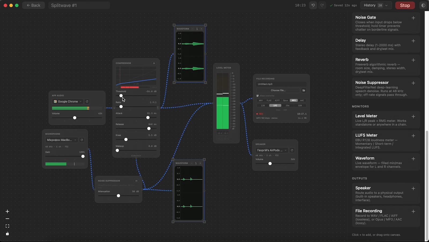Click the Speaker Volume slider handle

coord(270,164)
